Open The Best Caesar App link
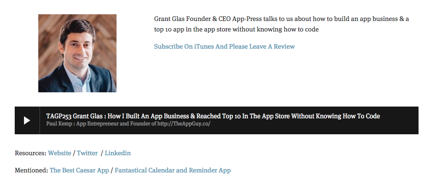Screen dimensions: 432x180 tap(80, 170)
